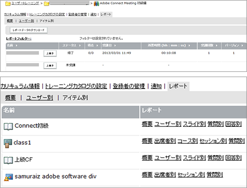Open トレーニングカタログの設定 tab in the enlarged bottom panel
247x188 pixels.
coord(76,86)
